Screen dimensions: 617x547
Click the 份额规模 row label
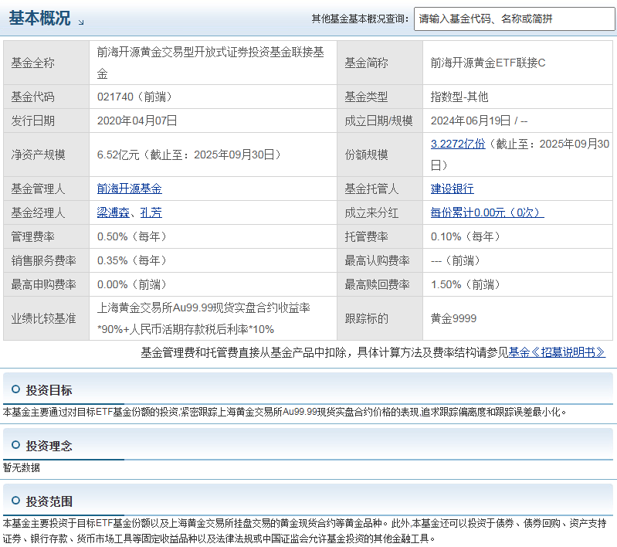[x=366, y=155]
